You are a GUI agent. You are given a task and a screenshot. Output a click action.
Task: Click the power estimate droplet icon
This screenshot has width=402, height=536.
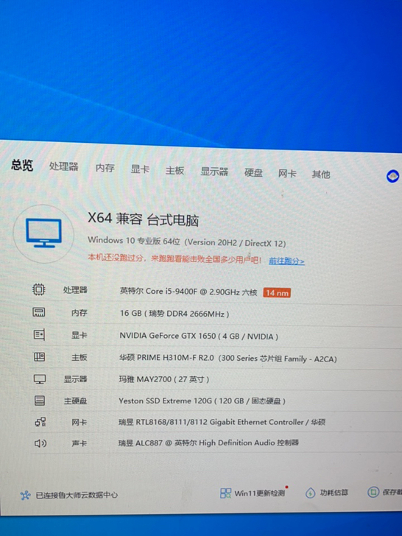(310, 493)
